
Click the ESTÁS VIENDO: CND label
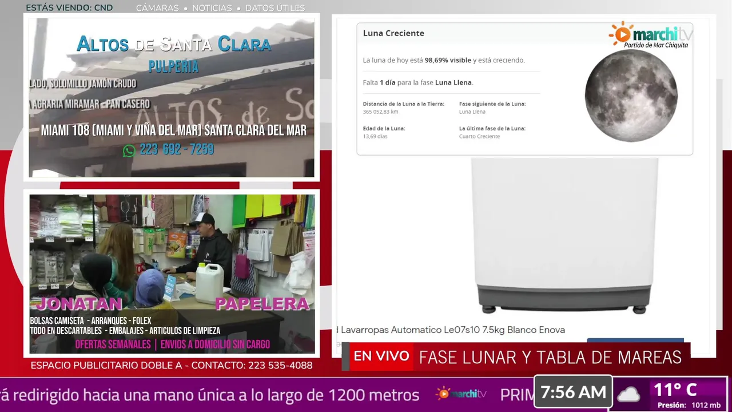pos(69,8)
